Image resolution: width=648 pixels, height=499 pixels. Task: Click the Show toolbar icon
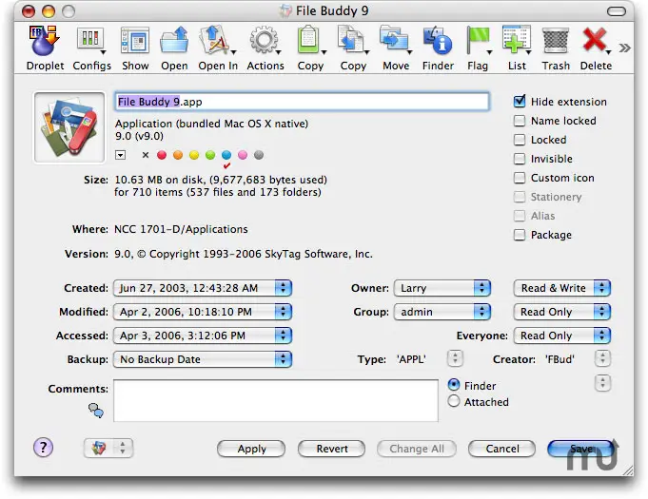tap(135, 41)
